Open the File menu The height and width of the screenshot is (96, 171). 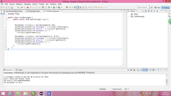pyautogui.click(x=2, y=4)
